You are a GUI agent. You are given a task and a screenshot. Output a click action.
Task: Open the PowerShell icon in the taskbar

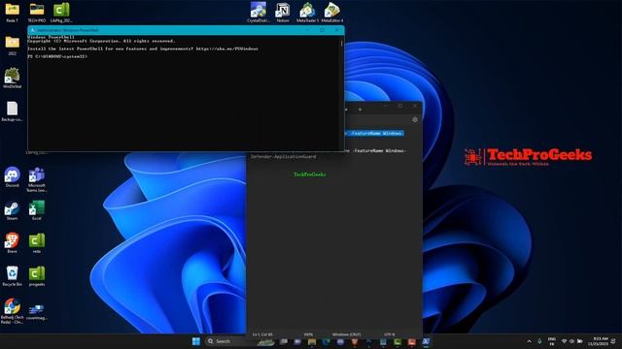426,341
